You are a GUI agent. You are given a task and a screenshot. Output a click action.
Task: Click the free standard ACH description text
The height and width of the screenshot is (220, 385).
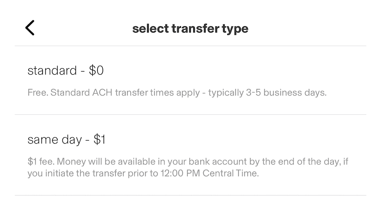[177, 93]
